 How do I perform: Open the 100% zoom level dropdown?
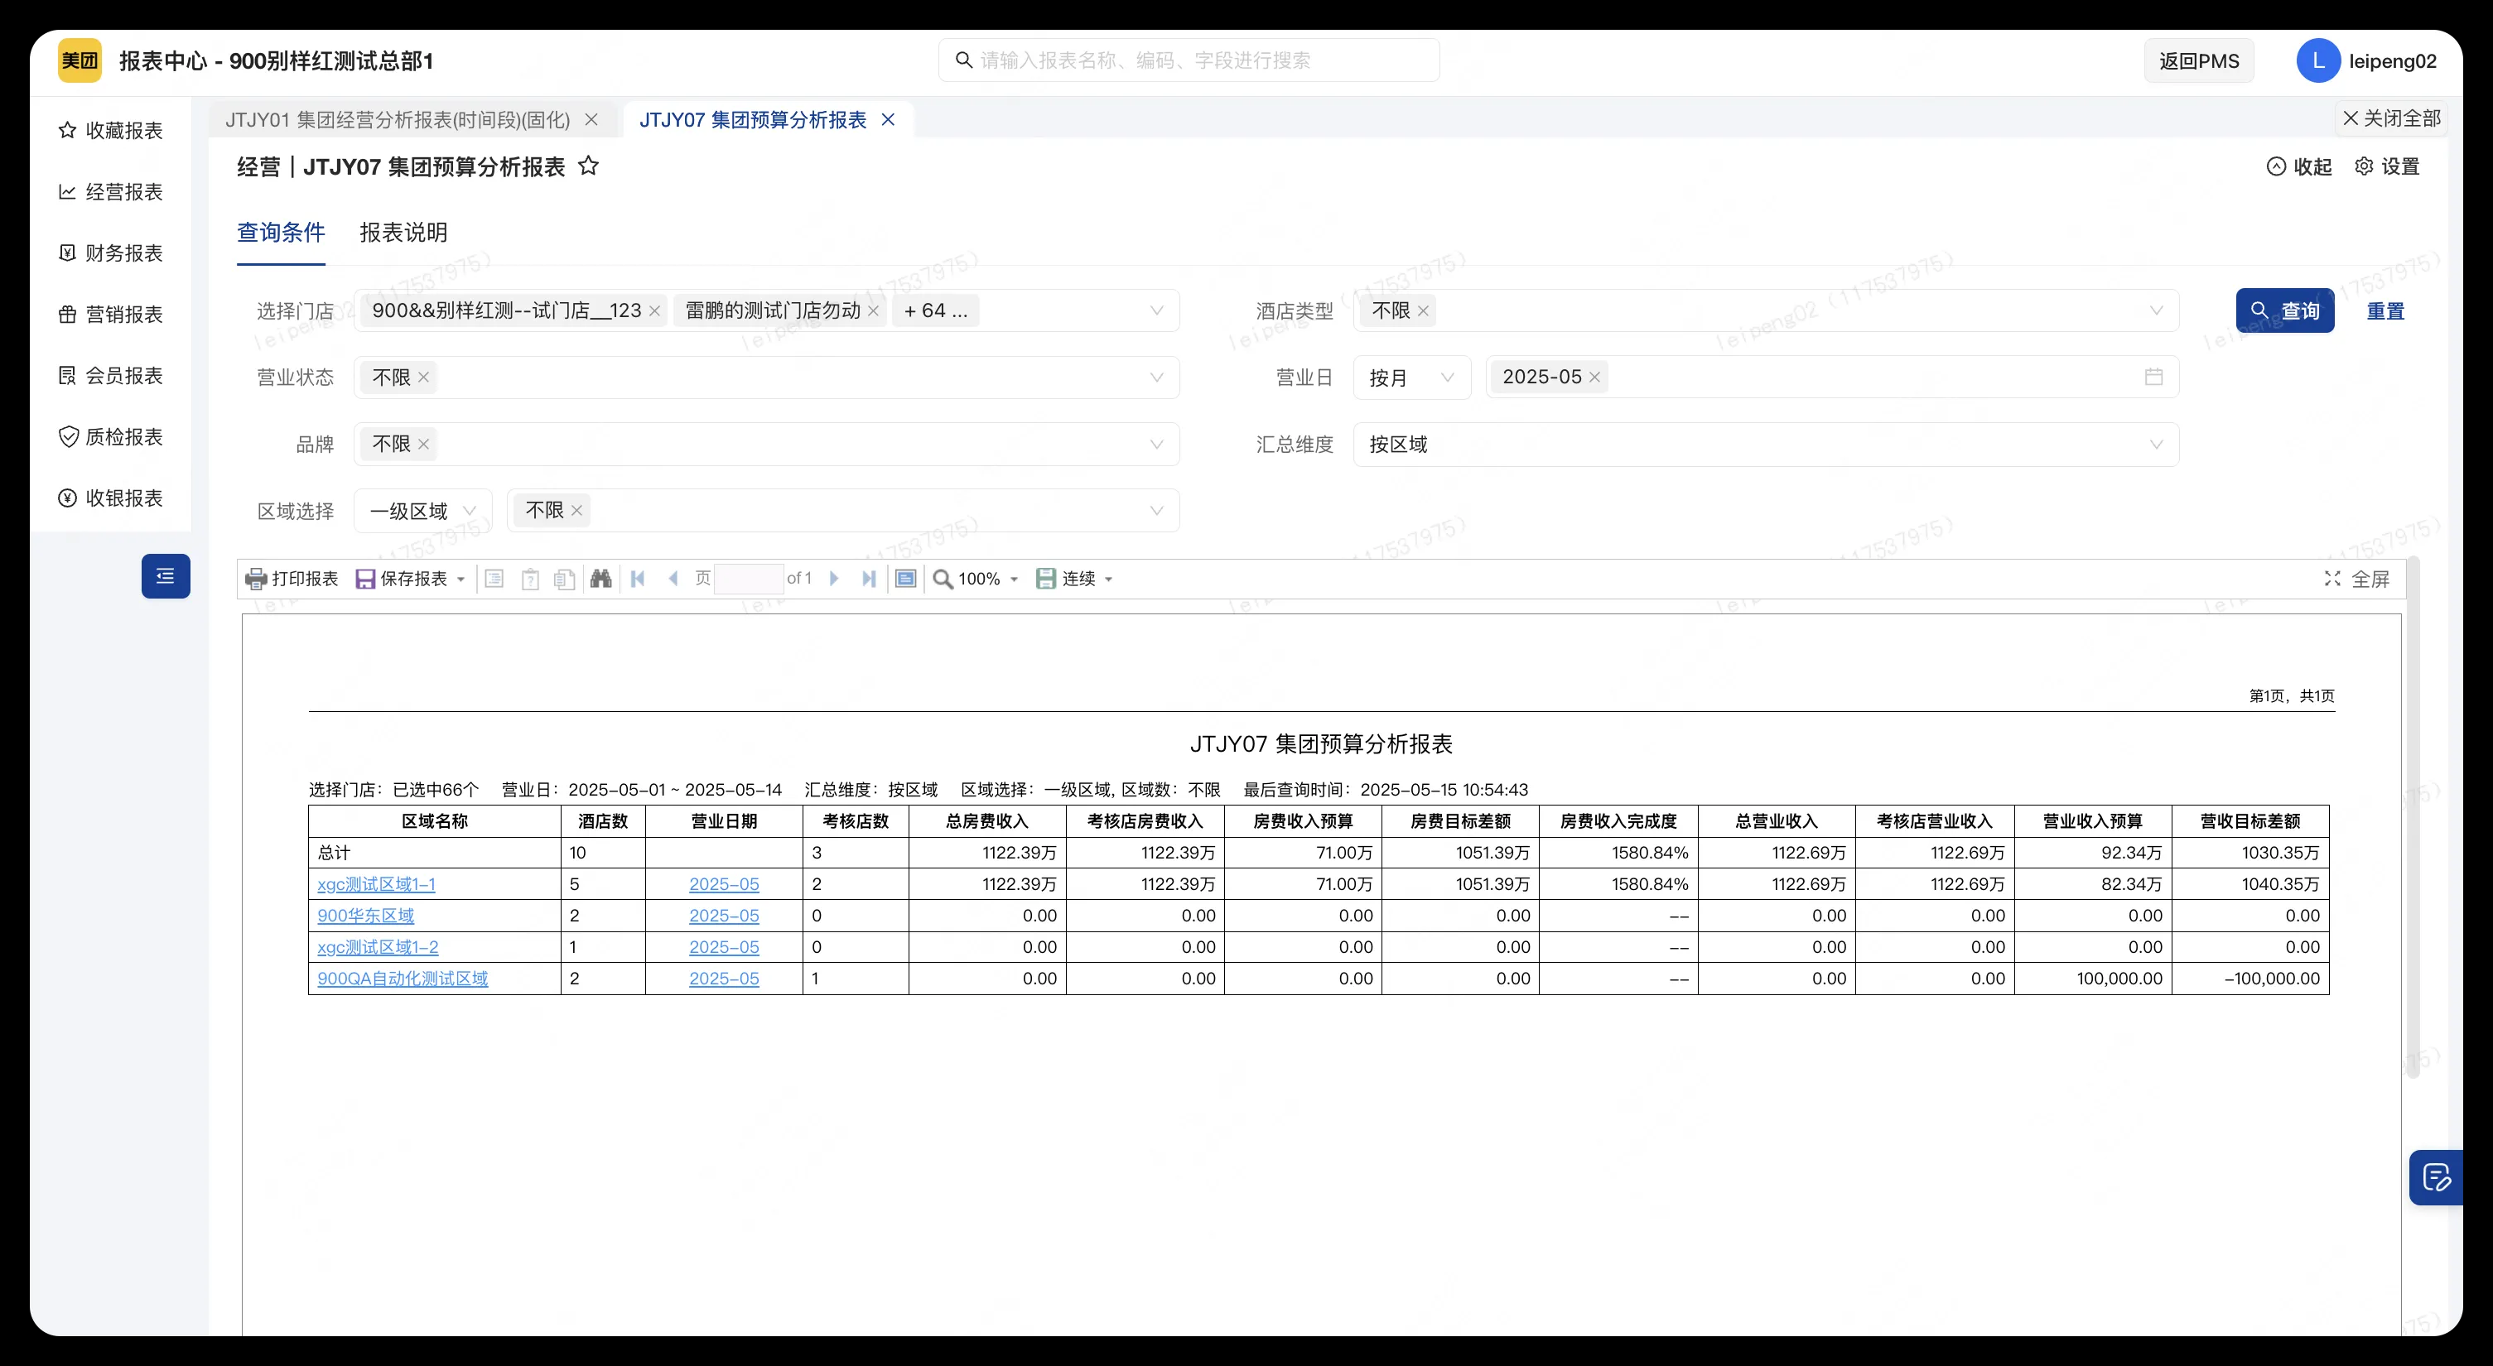click(x=989, y=580)
